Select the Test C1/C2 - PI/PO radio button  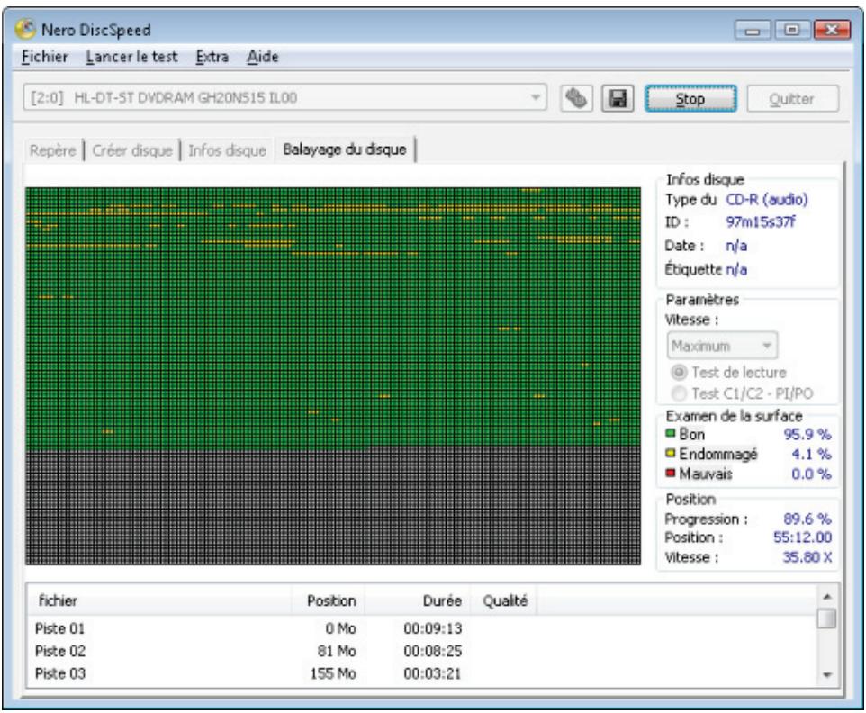679,393
